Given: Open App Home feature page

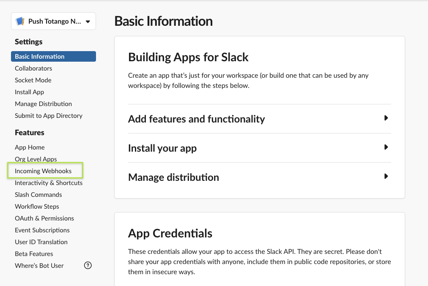Looking at the screenshot, I should tap(30, 147).
